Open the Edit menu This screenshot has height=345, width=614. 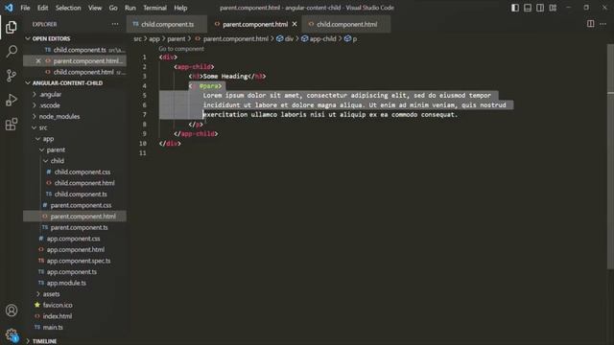pyautogui.click(x=42, y=8)
